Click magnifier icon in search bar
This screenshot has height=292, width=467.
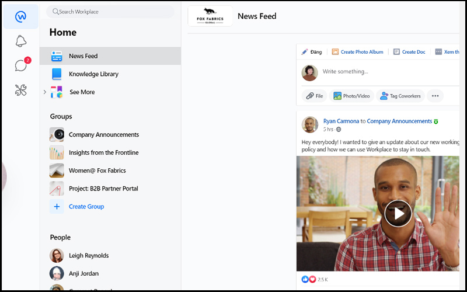[x=55, y=12]
